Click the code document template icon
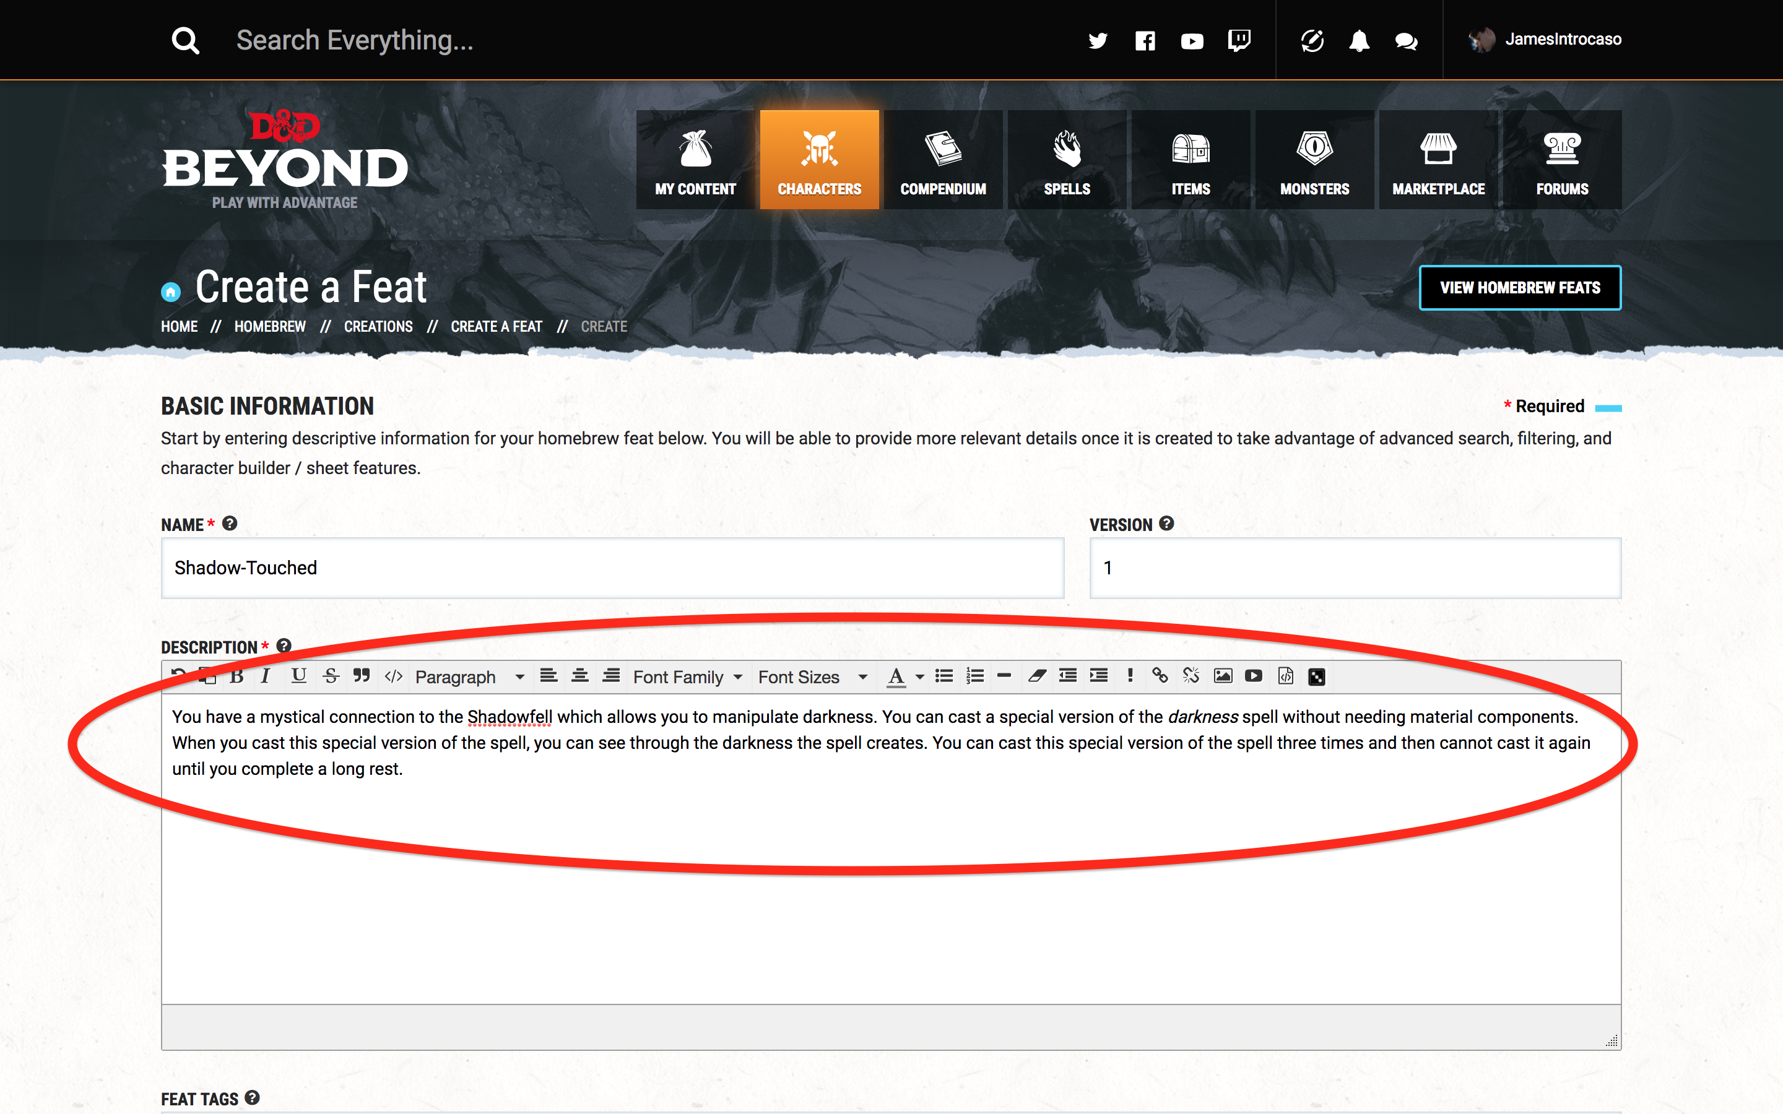Viewport: 1783px width, 1114px height. (1286, 676)
